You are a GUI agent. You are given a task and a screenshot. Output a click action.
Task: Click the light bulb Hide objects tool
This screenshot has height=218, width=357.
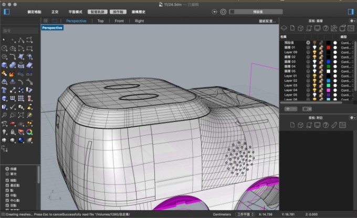point(4,132)
